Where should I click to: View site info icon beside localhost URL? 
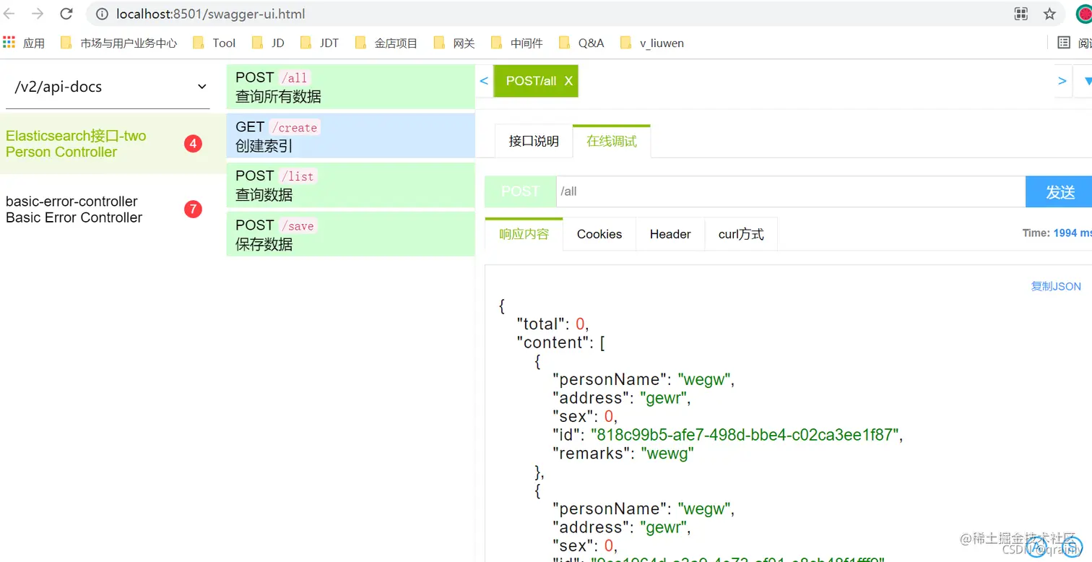click(x=102, y=14)
